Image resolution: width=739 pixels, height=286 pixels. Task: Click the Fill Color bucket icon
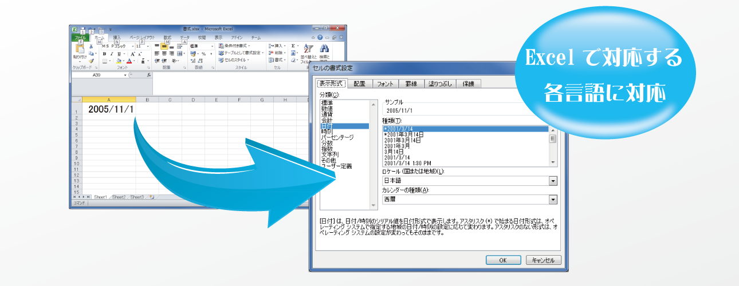[x=119, y=61]
